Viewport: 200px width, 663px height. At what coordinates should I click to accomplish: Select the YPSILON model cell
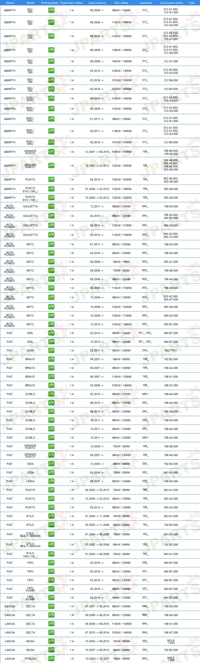coord(30,659)
